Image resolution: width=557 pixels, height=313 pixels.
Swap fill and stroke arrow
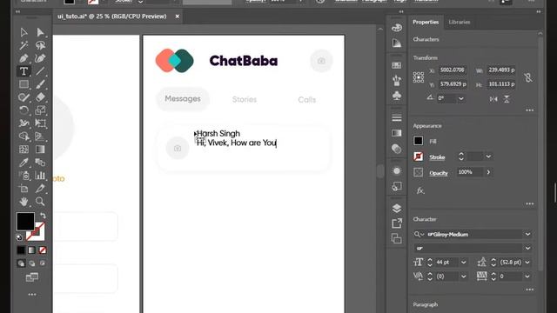pos(43,216)
